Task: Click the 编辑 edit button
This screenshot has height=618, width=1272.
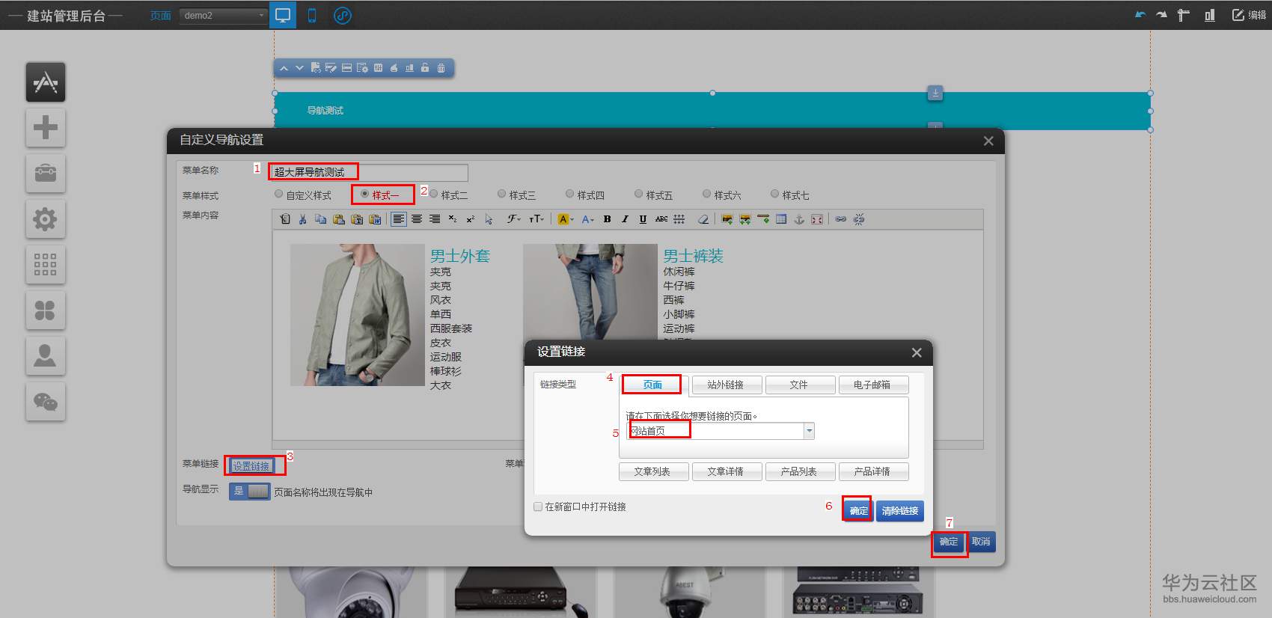Action: (x=1249, y=15)
